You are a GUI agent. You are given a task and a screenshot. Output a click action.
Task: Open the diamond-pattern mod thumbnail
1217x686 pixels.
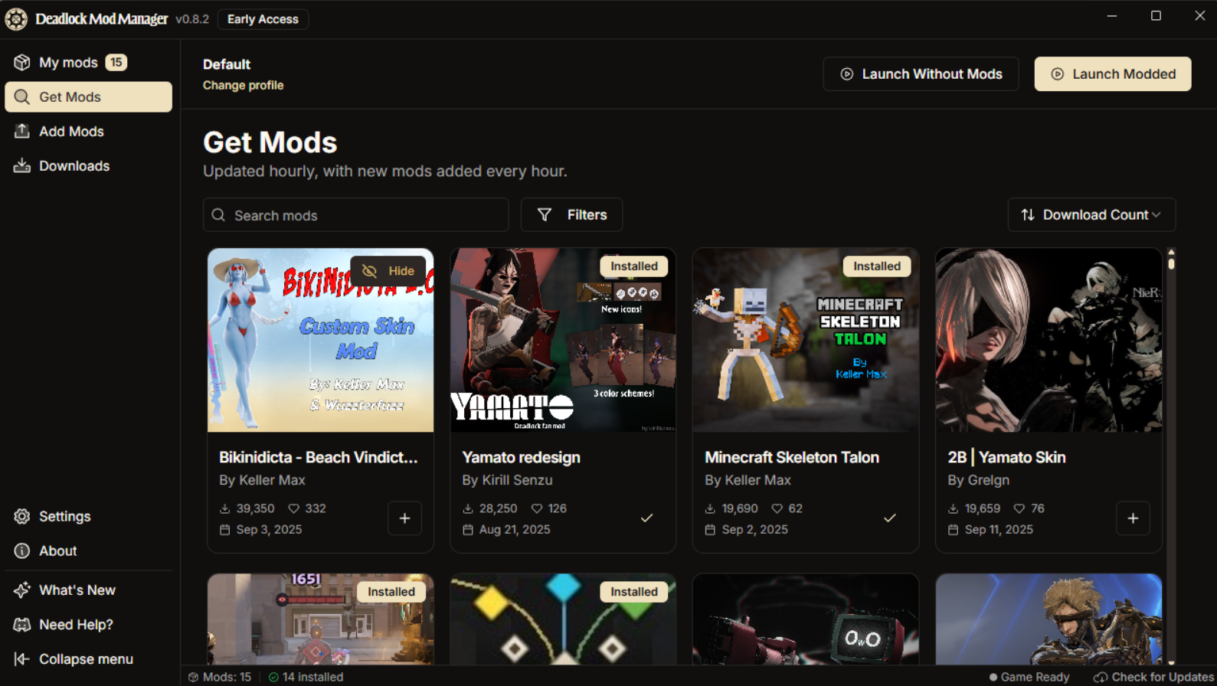(563, 619)
